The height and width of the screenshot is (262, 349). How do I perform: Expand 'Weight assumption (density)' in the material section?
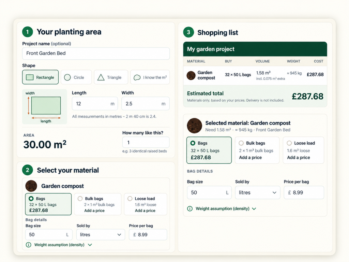(x=59, y=245)
